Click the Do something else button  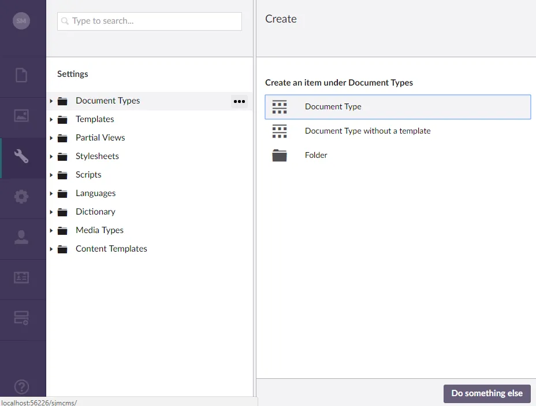(x=487, y=393)
